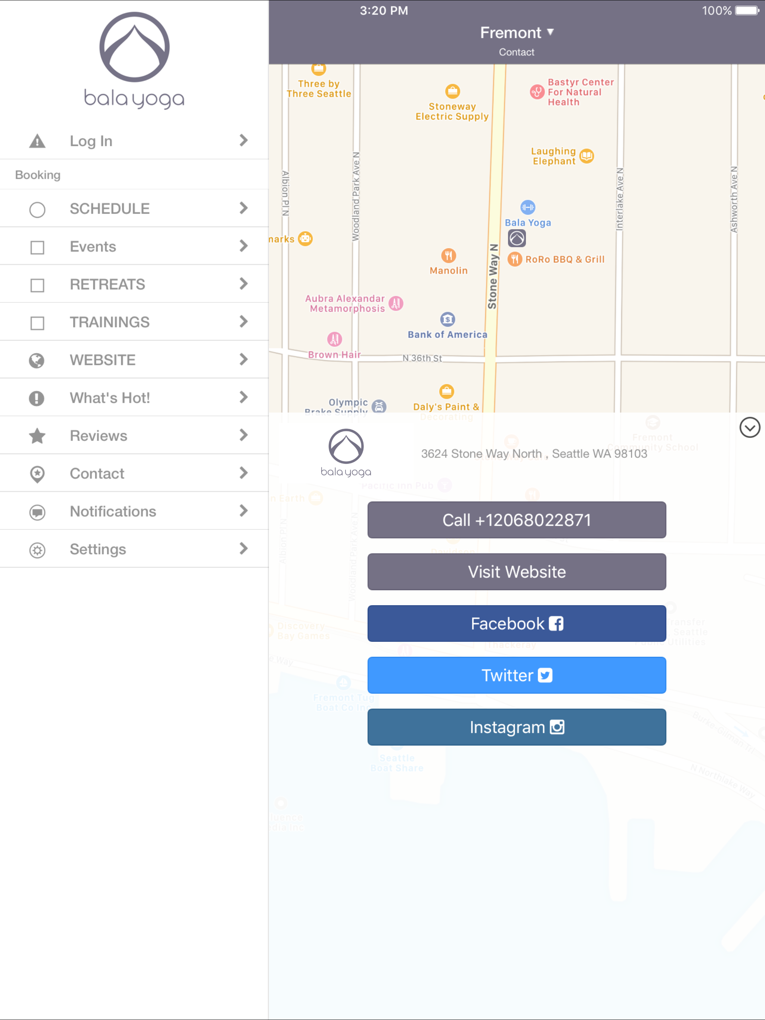Expand RETREATS row chevron
Image resolution: width=765 pixels, height=1020 pixels.
(x=244, y=284)
